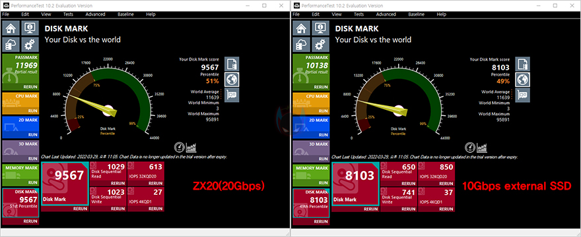Click the 49% percentile value
Image resolution: width=581 pixels, height=237 pixels.
(503, 81)
